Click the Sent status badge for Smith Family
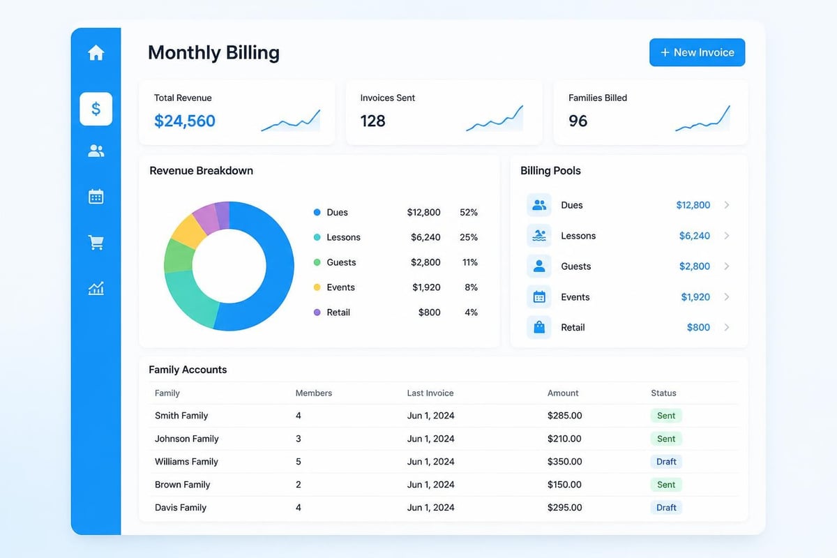837x558 pixels. (666, 416)
